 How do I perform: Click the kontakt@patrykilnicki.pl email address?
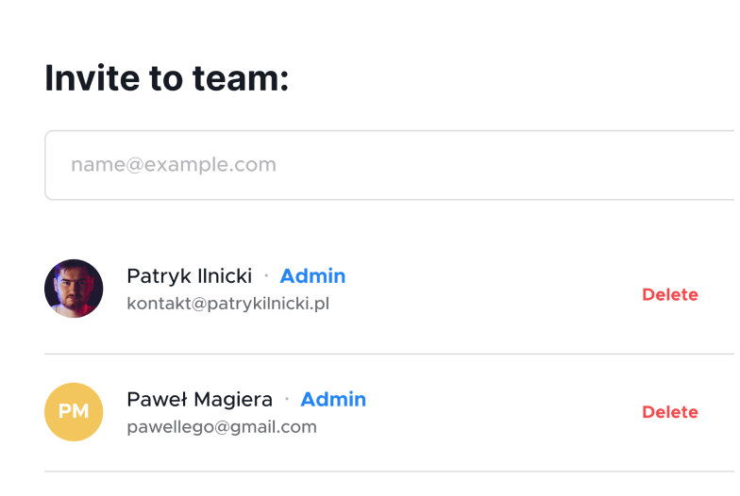[x=227, y=304]
